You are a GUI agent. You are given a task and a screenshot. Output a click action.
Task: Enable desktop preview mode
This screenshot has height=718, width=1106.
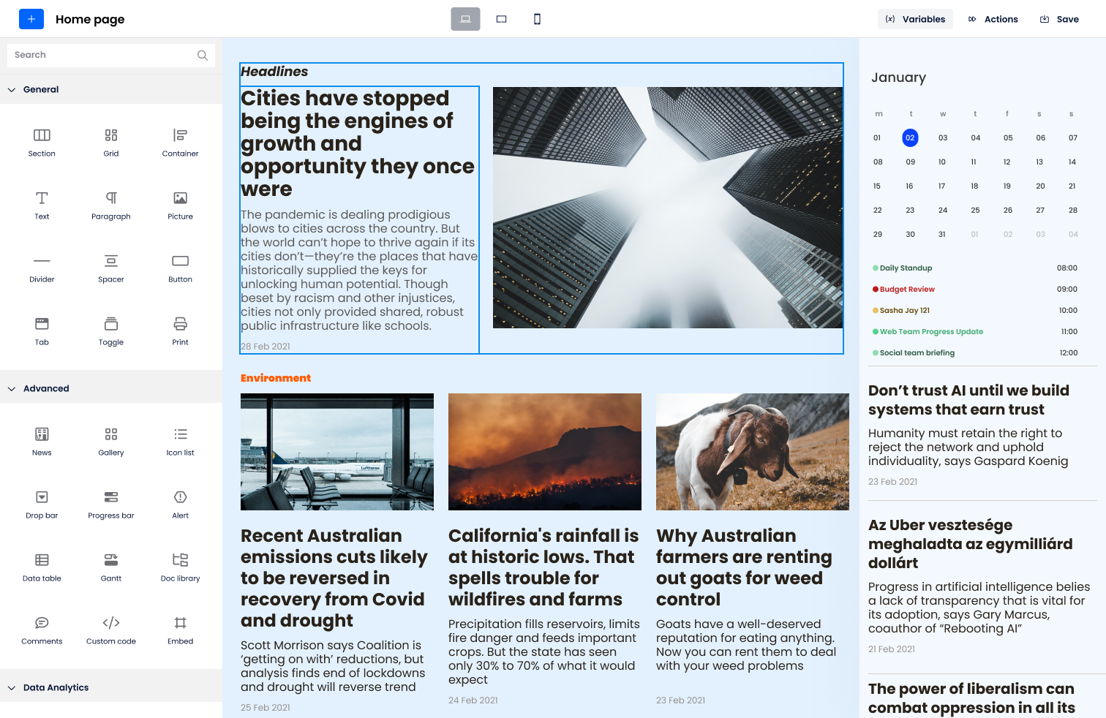[x=466, y=19]
